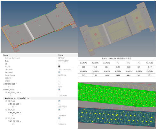Screen dimensions: 156x129
Task: Click the Name column header
Action: point(6,55)
